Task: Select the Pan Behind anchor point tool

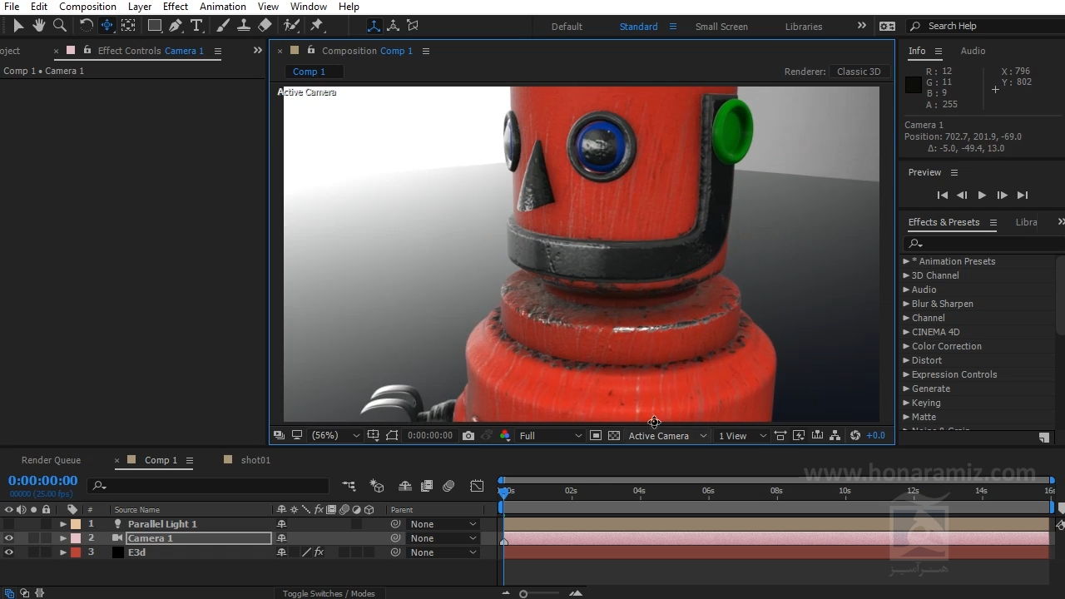Action: point(128,26)
